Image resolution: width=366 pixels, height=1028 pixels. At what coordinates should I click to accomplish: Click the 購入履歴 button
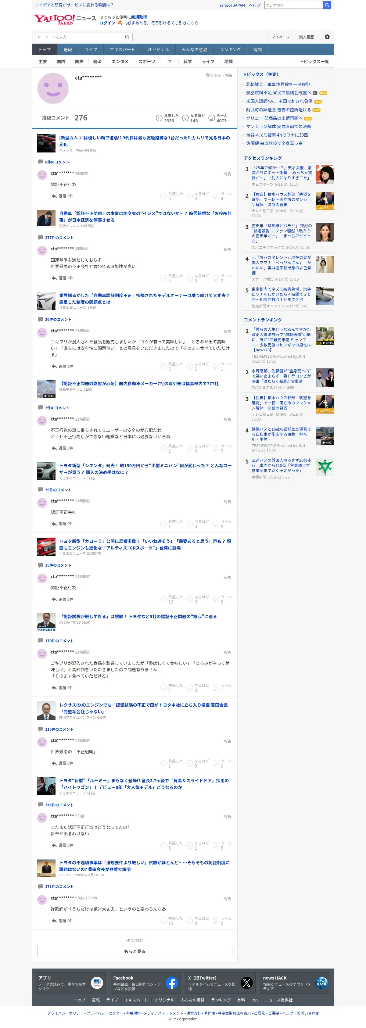click(x=307, y=37)
